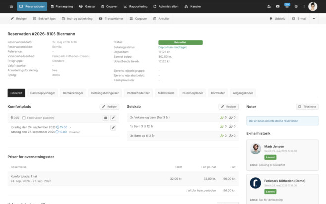The image size is (326, 204).
Task: Switch to the Betalingsbetingelser tab
Action: tap(105, 93)
